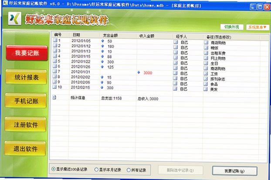Click the row icon for record 5
This screenshot has height=180, width=271.
click(55, 61)
